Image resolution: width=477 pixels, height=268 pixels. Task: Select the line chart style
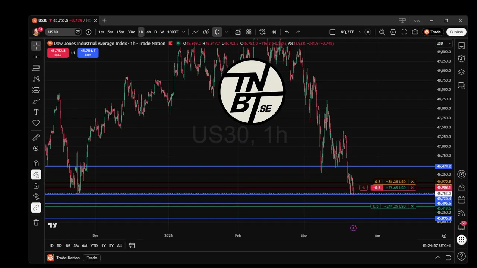(x=195, y=32)
